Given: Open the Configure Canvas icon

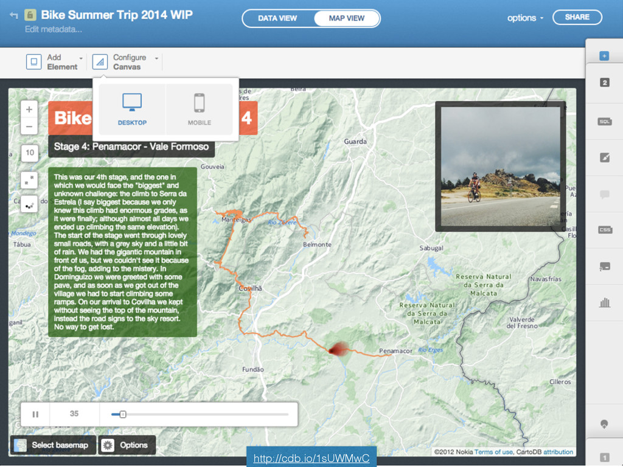Looking at the screenshot, I should click(100, 62).
